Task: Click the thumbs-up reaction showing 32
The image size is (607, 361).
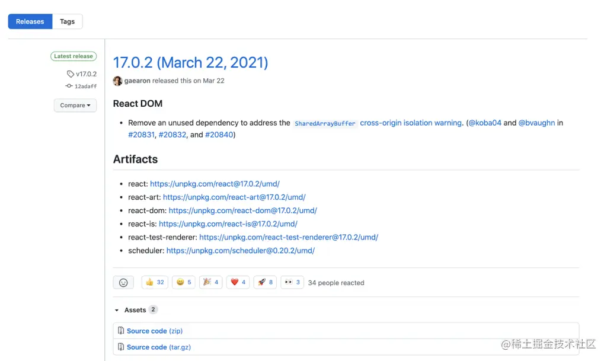Action: [154, 282]
